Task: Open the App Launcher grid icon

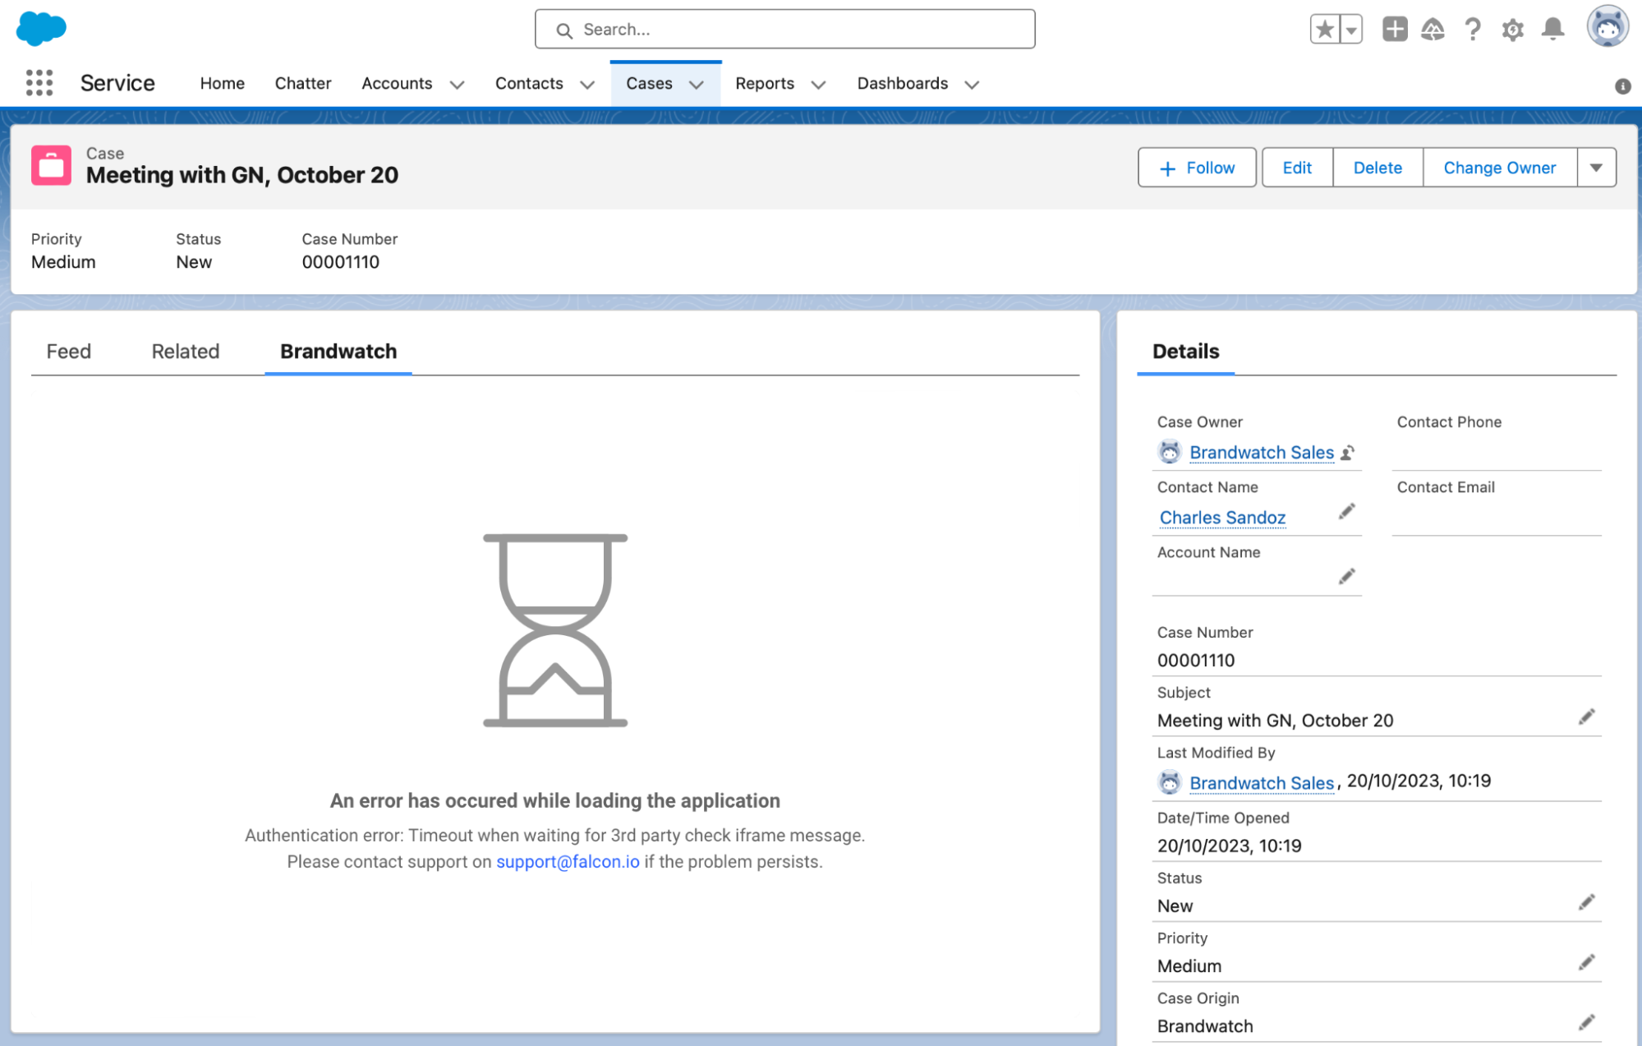Action: tap(39, 83)
